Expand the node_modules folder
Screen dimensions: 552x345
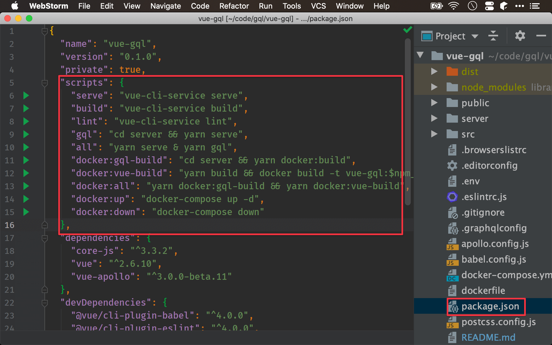[x=434, y=87]
